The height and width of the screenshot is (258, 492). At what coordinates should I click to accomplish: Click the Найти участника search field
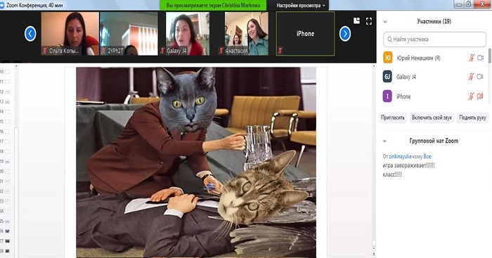[x=434, y=39]
